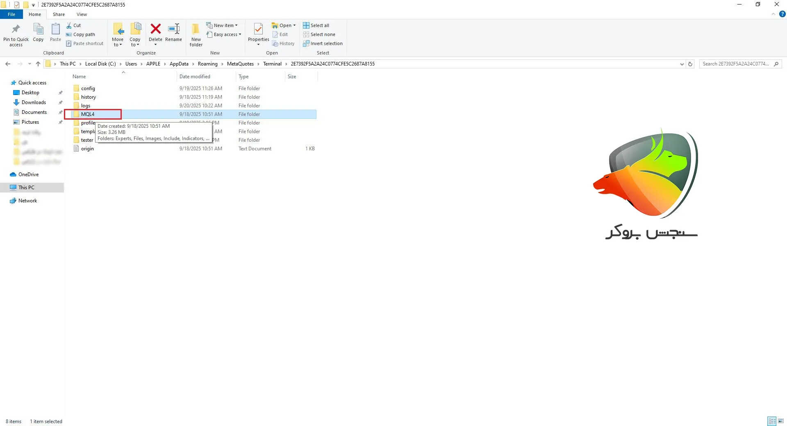
Task: Click the folder search input field
Action: 736,64
